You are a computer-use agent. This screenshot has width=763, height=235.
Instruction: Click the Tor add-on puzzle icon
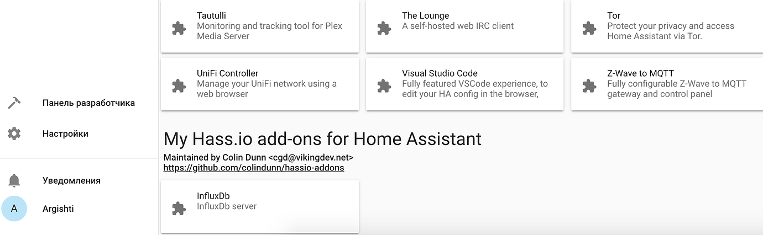coord(589,28)
